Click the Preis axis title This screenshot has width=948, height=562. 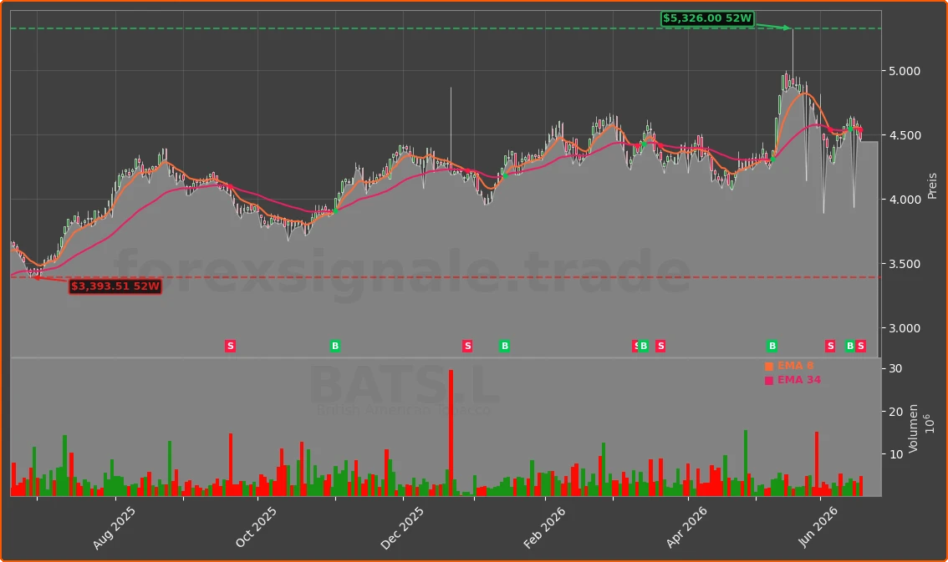pos(932,186)
